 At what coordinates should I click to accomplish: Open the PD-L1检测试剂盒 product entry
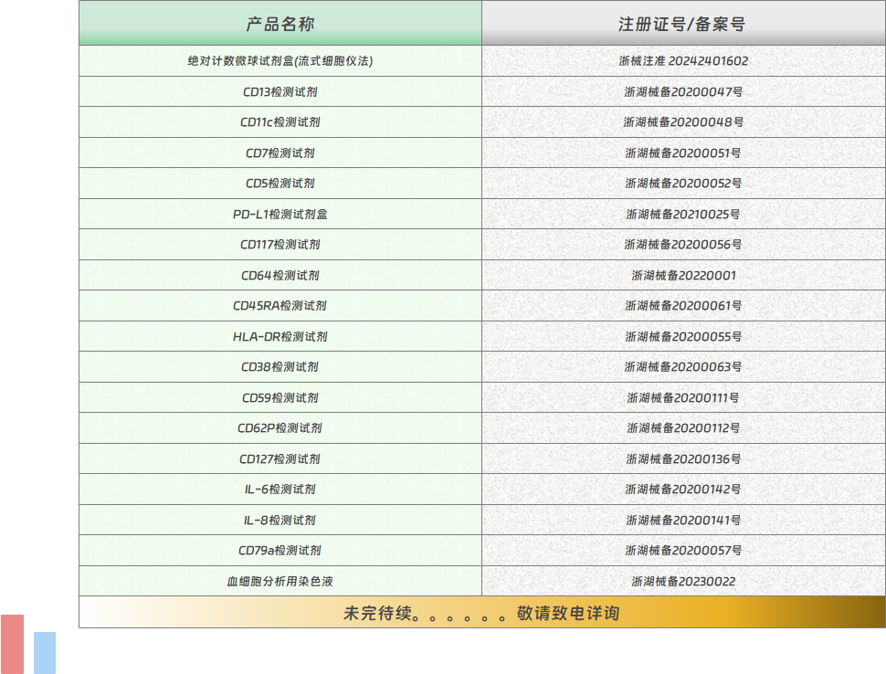[280, 215]
